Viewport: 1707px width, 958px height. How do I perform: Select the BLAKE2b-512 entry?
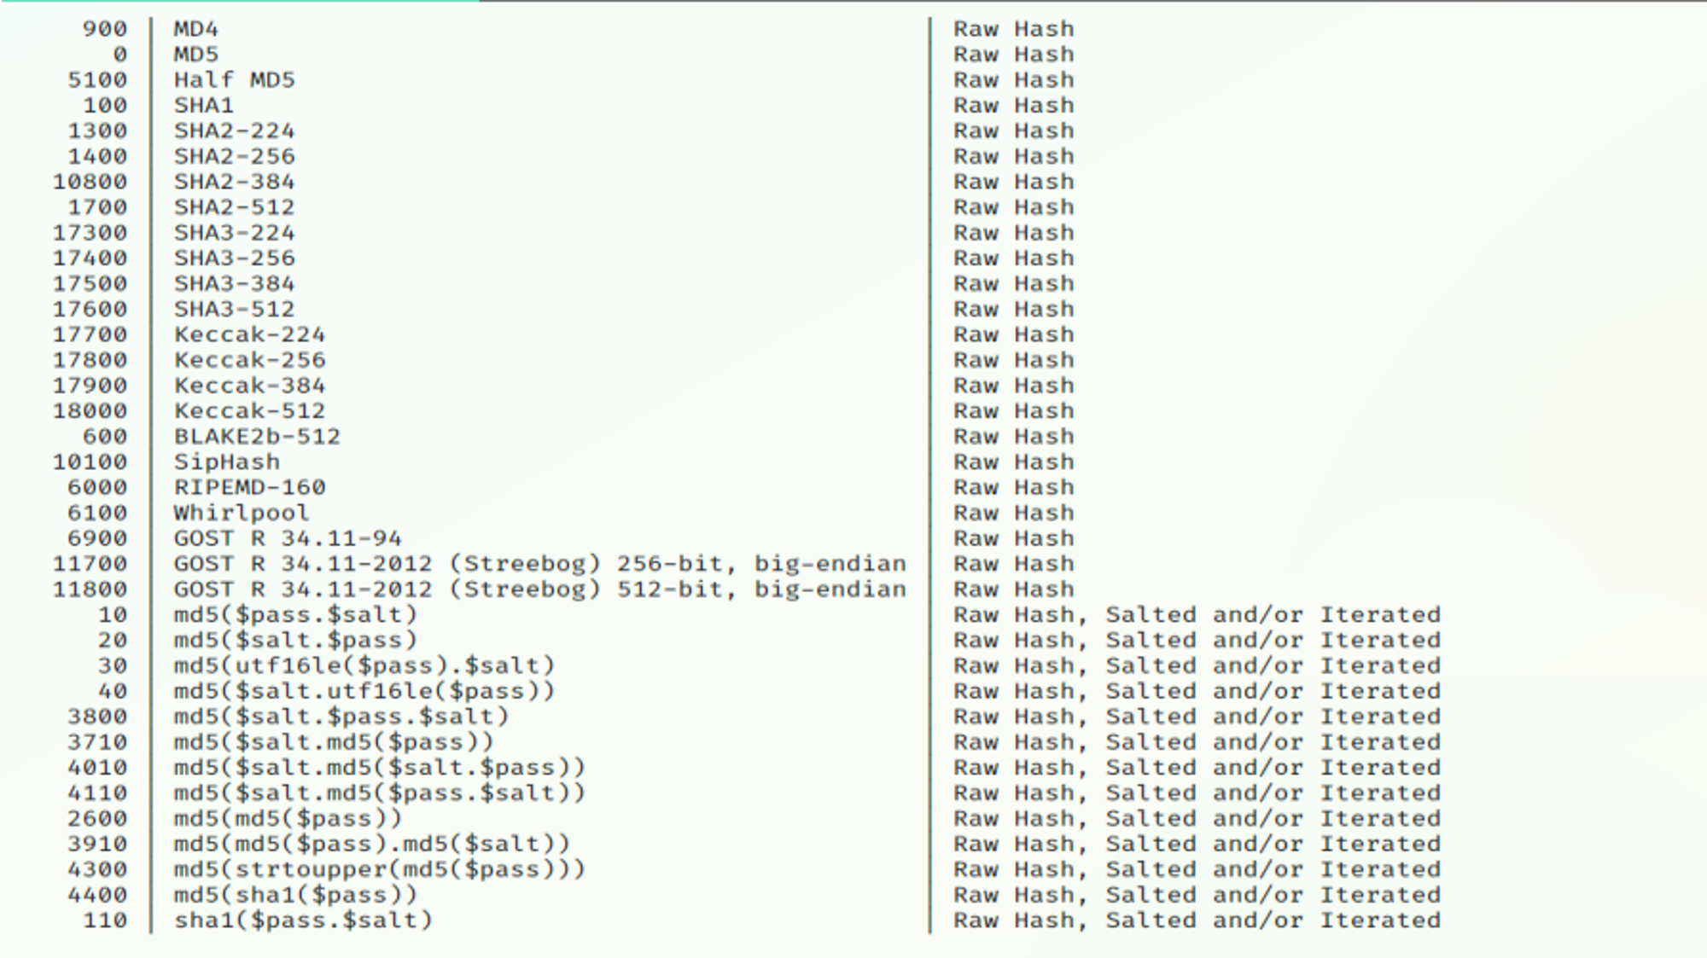[x=257, y=437]
